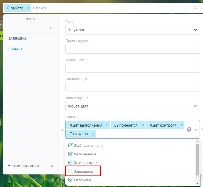Open the 'Роль' dropdown showing 'Не указан'
The width and height of the screenshot is (203, 187).
pos(132,30)
